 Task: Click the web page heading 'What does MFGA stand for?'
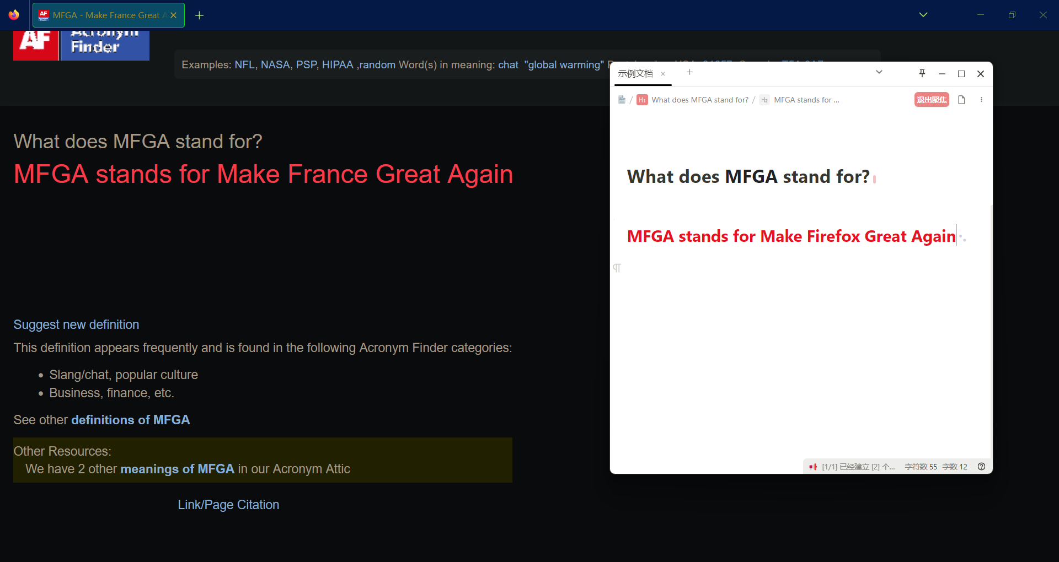click(x=138, y=142)
